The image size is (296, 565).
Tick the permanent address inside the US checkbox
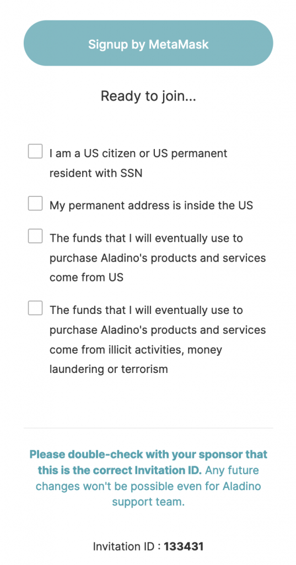[x=35, y=203]
